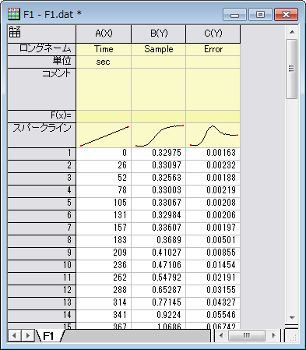
Task: Click cell with value 0.47106
Action: tap(159, 266)
